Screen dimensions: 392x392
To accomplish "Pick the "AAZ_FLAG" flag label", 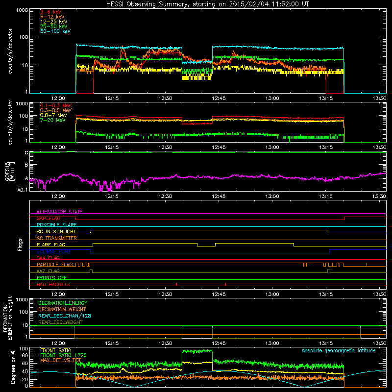I will tap(48, 271).
